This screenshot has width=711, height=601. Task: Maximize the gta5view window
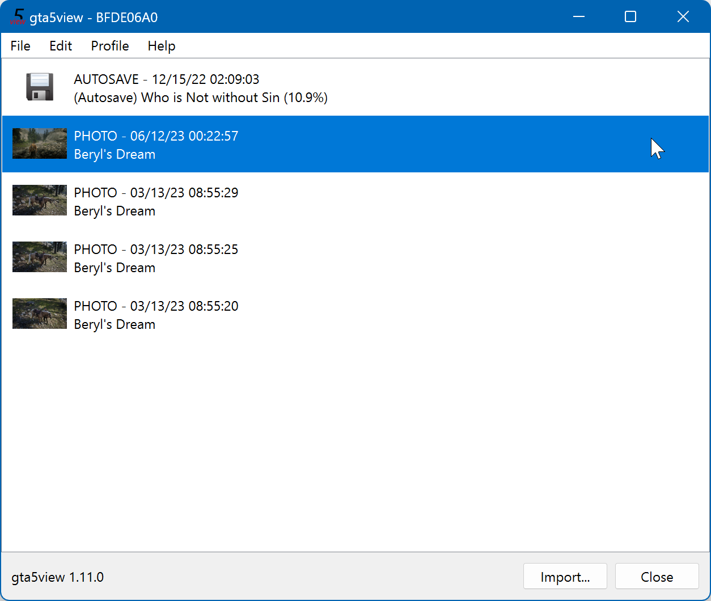pos(630,17)
